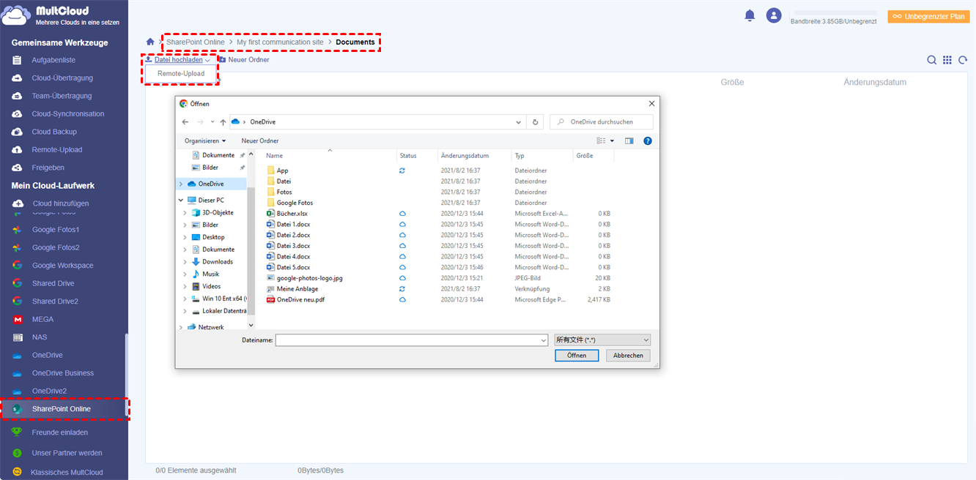Click the NAS drive icon in sidebar
This screenshot has height=480, width=976.
coord(17,337)
